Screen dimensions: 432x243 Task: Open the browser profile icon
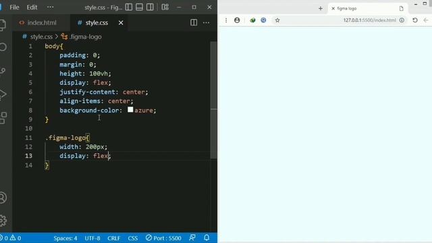[x=237, y=20]
